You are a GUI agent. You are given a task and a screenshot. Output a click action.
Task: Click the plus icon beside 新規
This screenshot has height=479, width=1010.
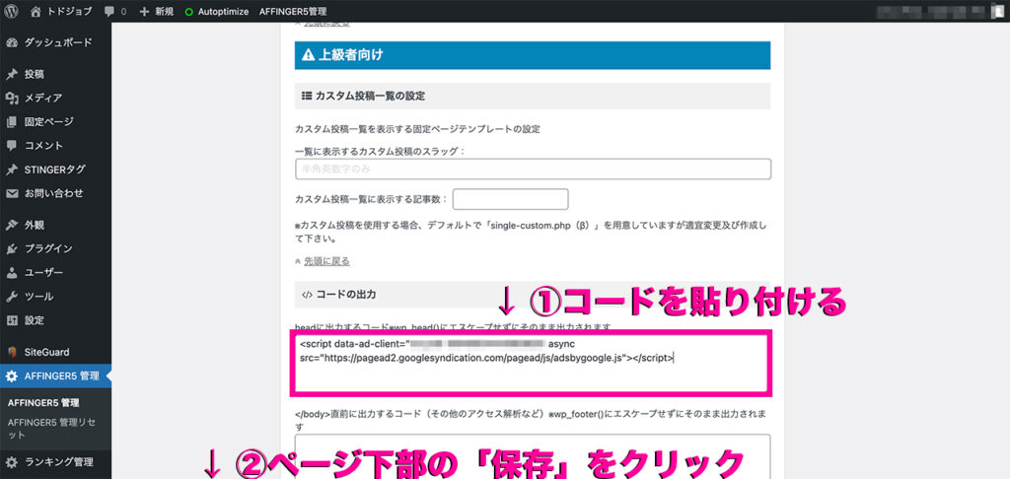[x=144, y=11]
